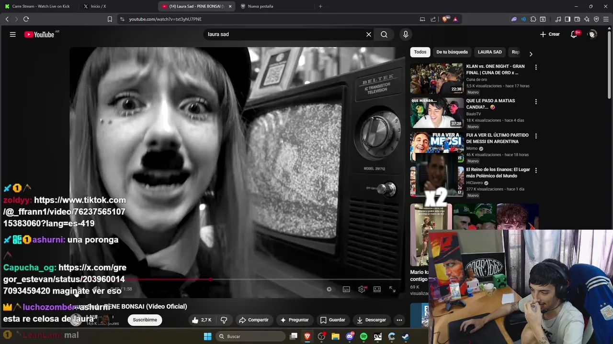Click the Crear button

[550, 34]
